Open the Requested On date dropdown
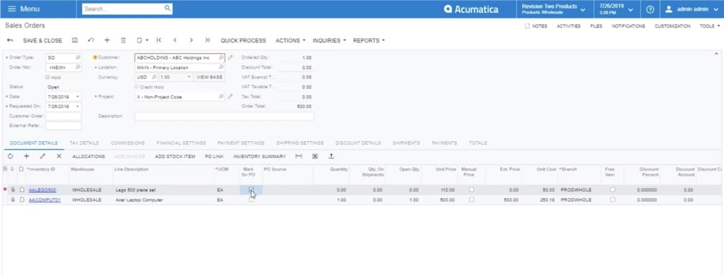The height and width of the screenshot is (276, 724). (x=78, y=107)
